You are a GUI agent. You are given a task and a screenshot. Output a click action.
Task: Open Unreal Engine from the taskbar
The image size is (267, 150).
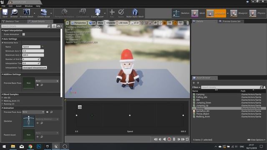point(56,146)
